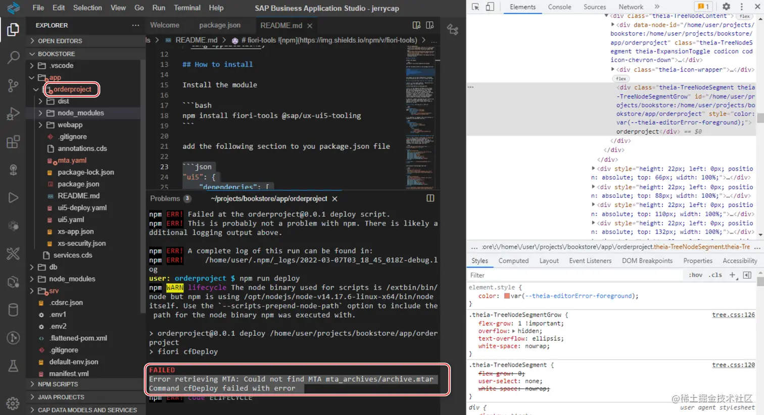The image size is (764, 415).
Task: Open the Explorer view in activity bar
Action: 13,29
